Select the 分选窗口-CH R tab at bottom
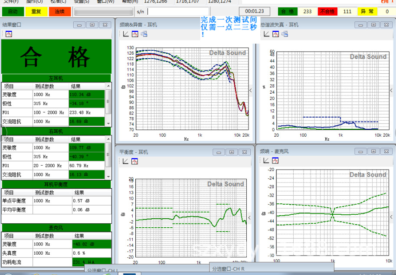This screenshot has width=396, height=275. (x=229, y=269)
